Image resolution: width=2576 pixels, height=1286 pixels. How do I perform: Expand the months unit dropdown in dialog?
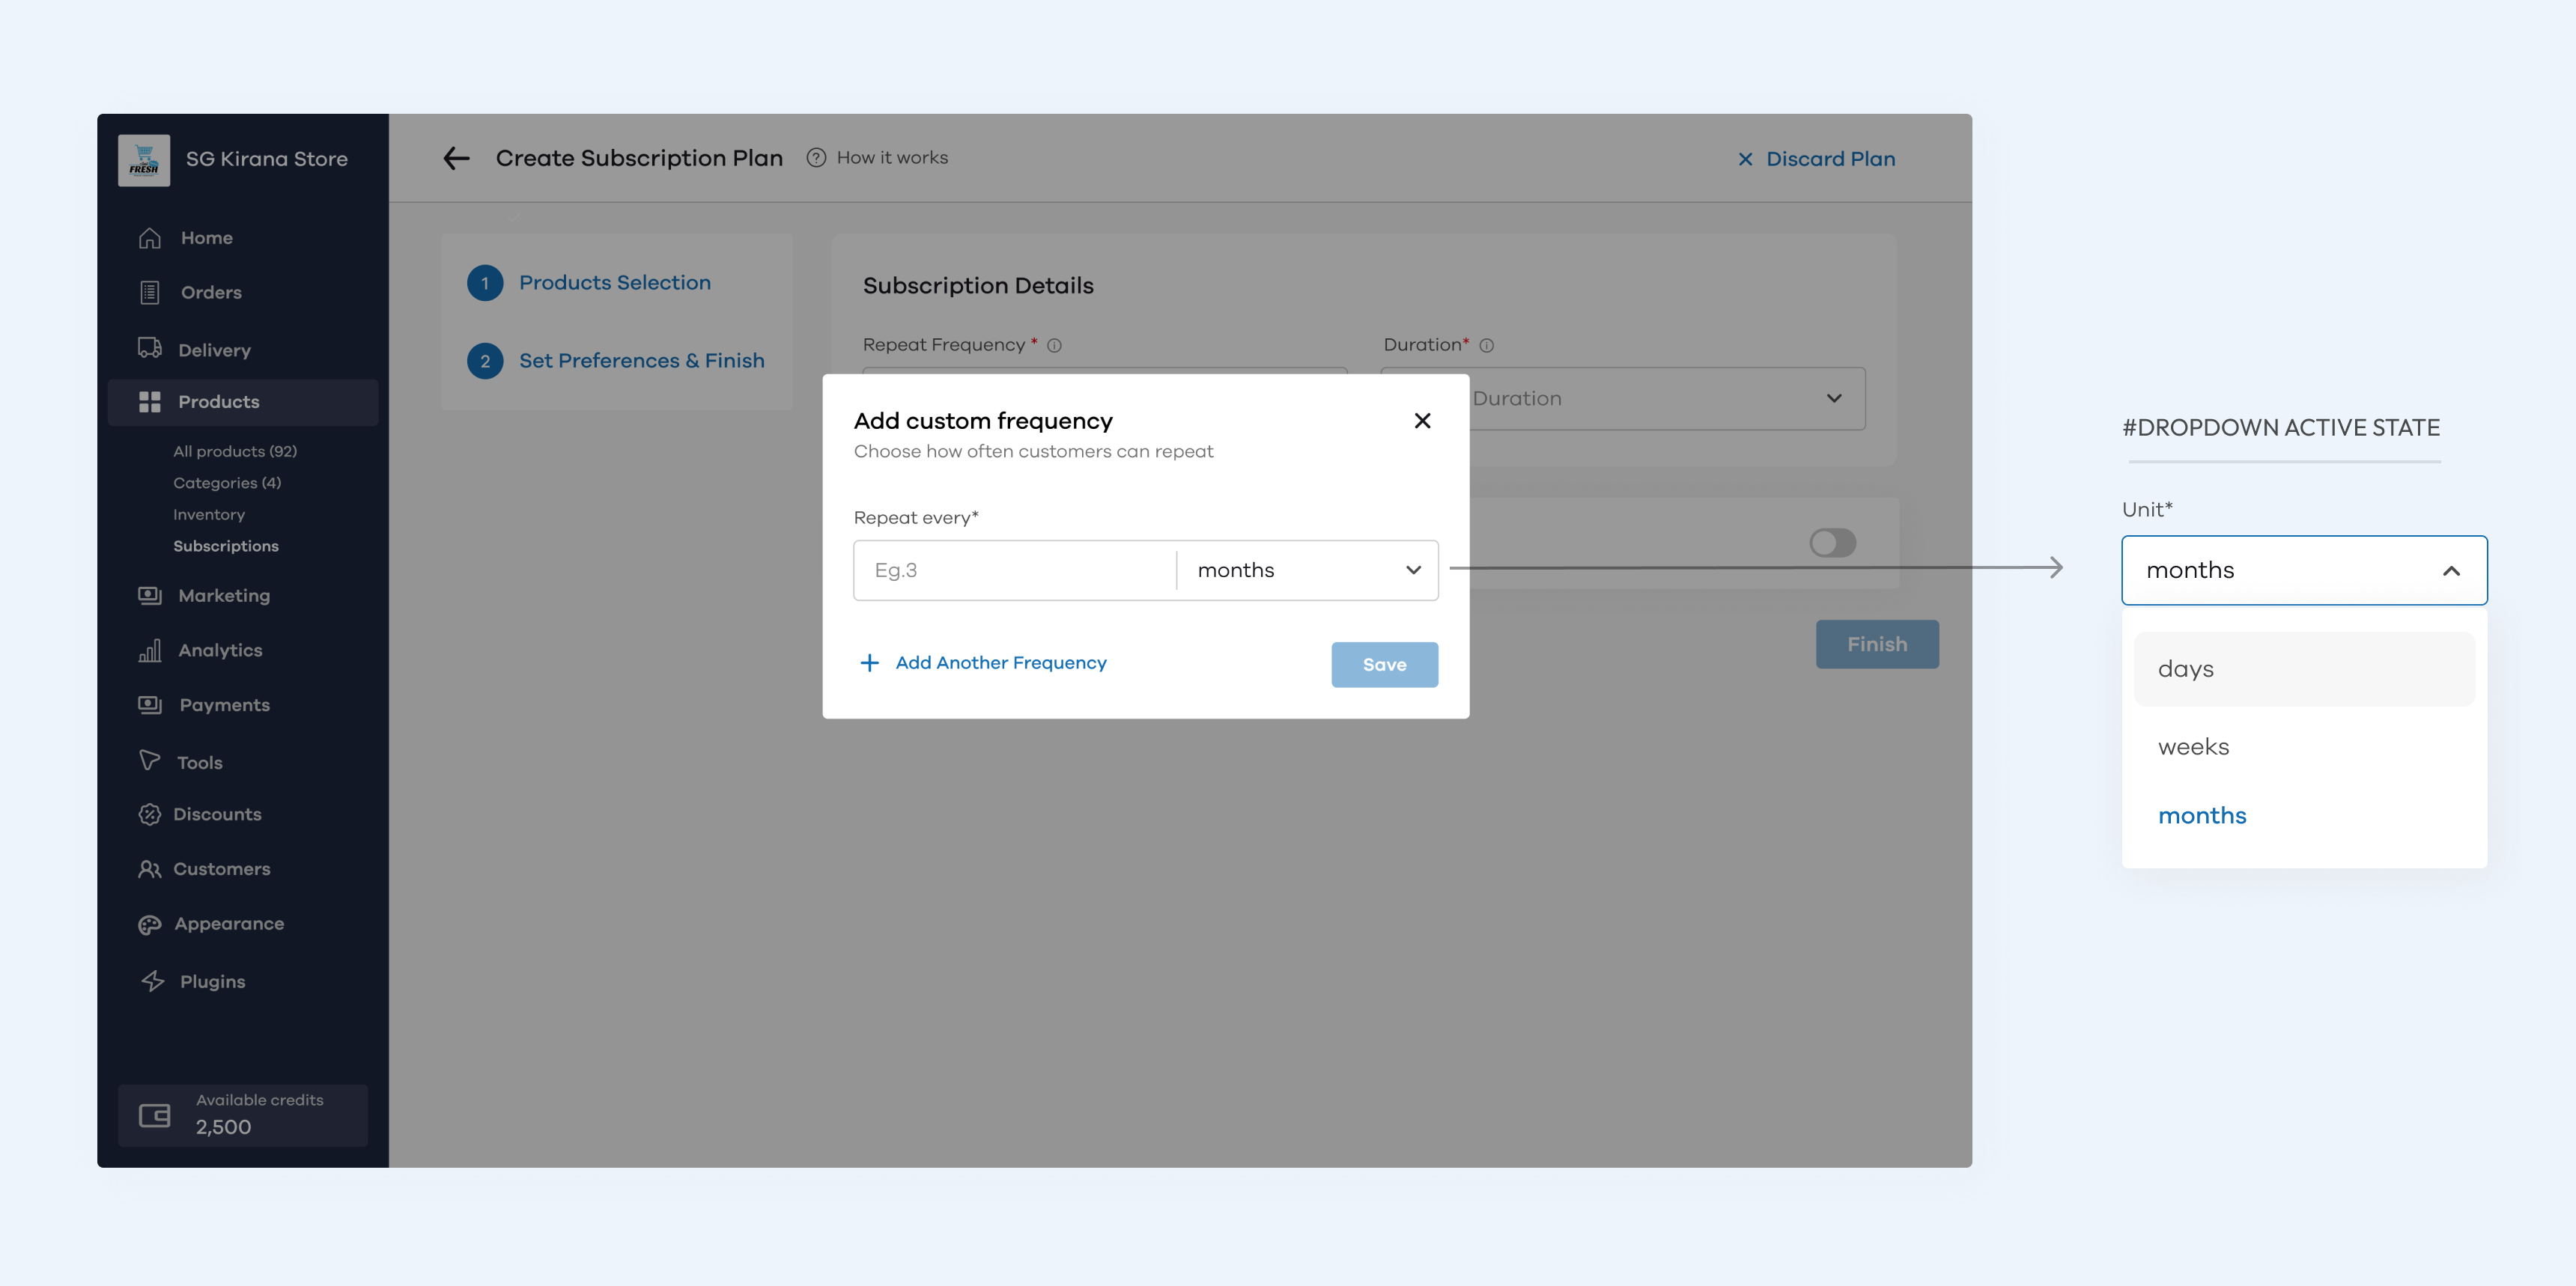click(1308, 570)
